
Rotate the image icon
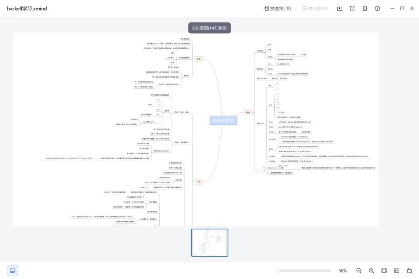[409, 271]
